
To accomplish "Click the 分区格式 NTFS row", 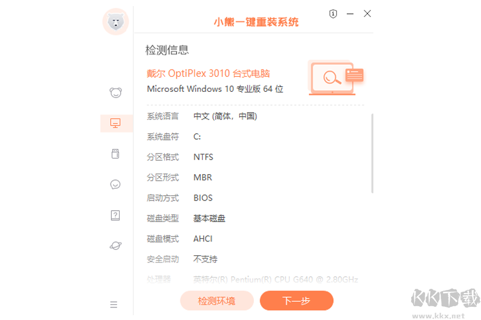I will [203, 157].
